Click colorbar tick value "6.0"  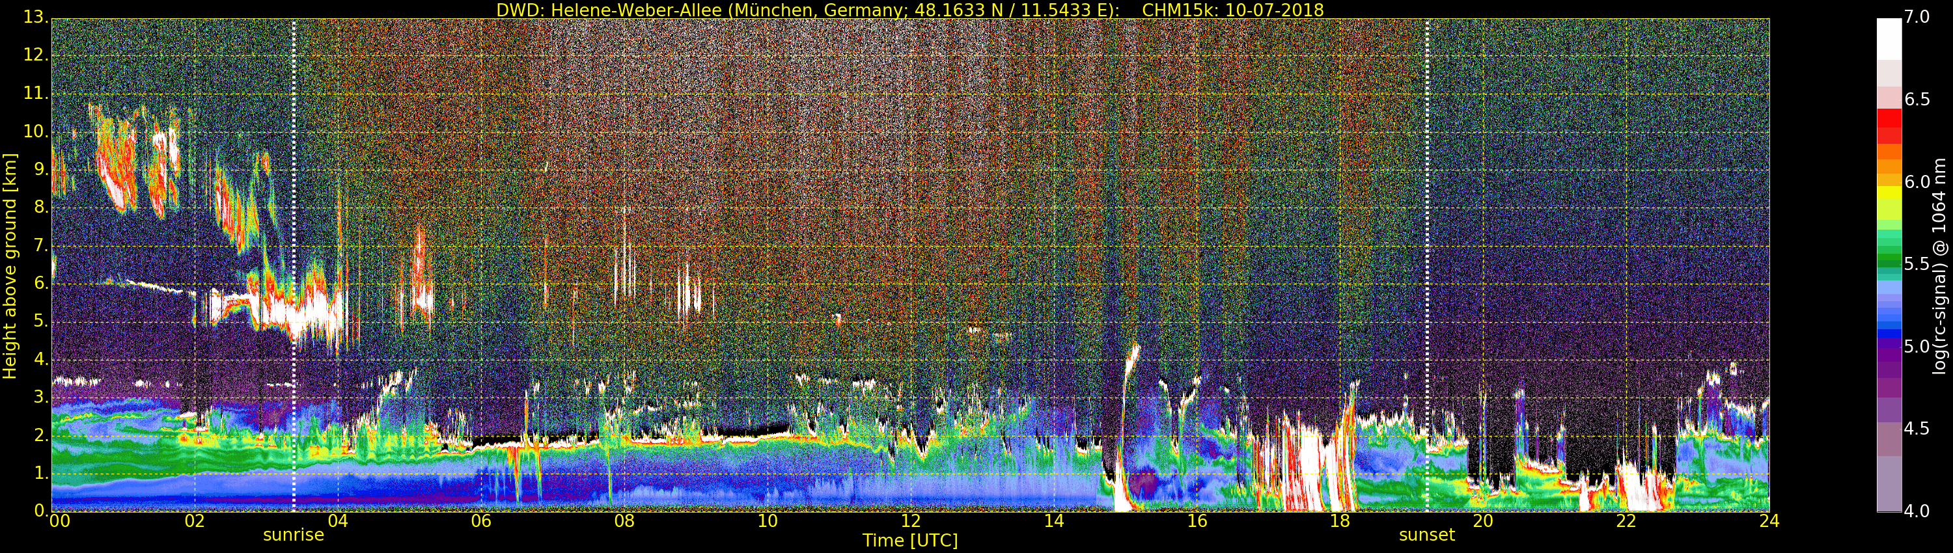coord(1917,182)
